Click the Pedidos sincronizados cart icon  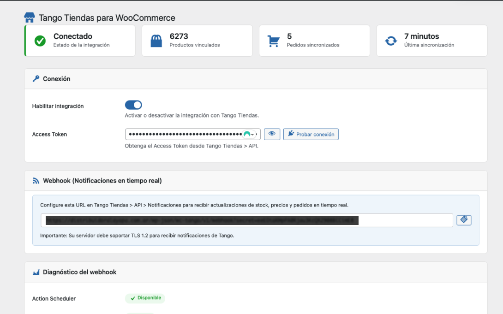(274, 41)
